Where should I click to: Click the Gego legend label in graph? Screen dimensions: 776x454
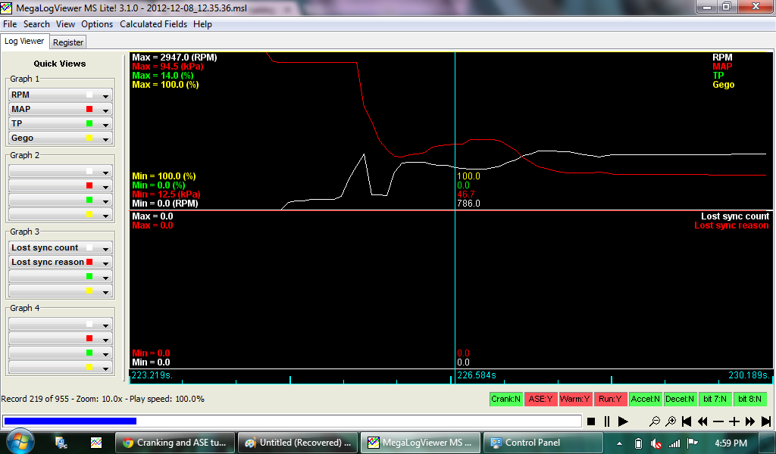point(723,85)
